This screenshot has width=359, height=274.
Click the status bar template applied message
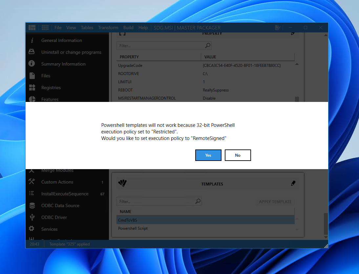point(69,244)
